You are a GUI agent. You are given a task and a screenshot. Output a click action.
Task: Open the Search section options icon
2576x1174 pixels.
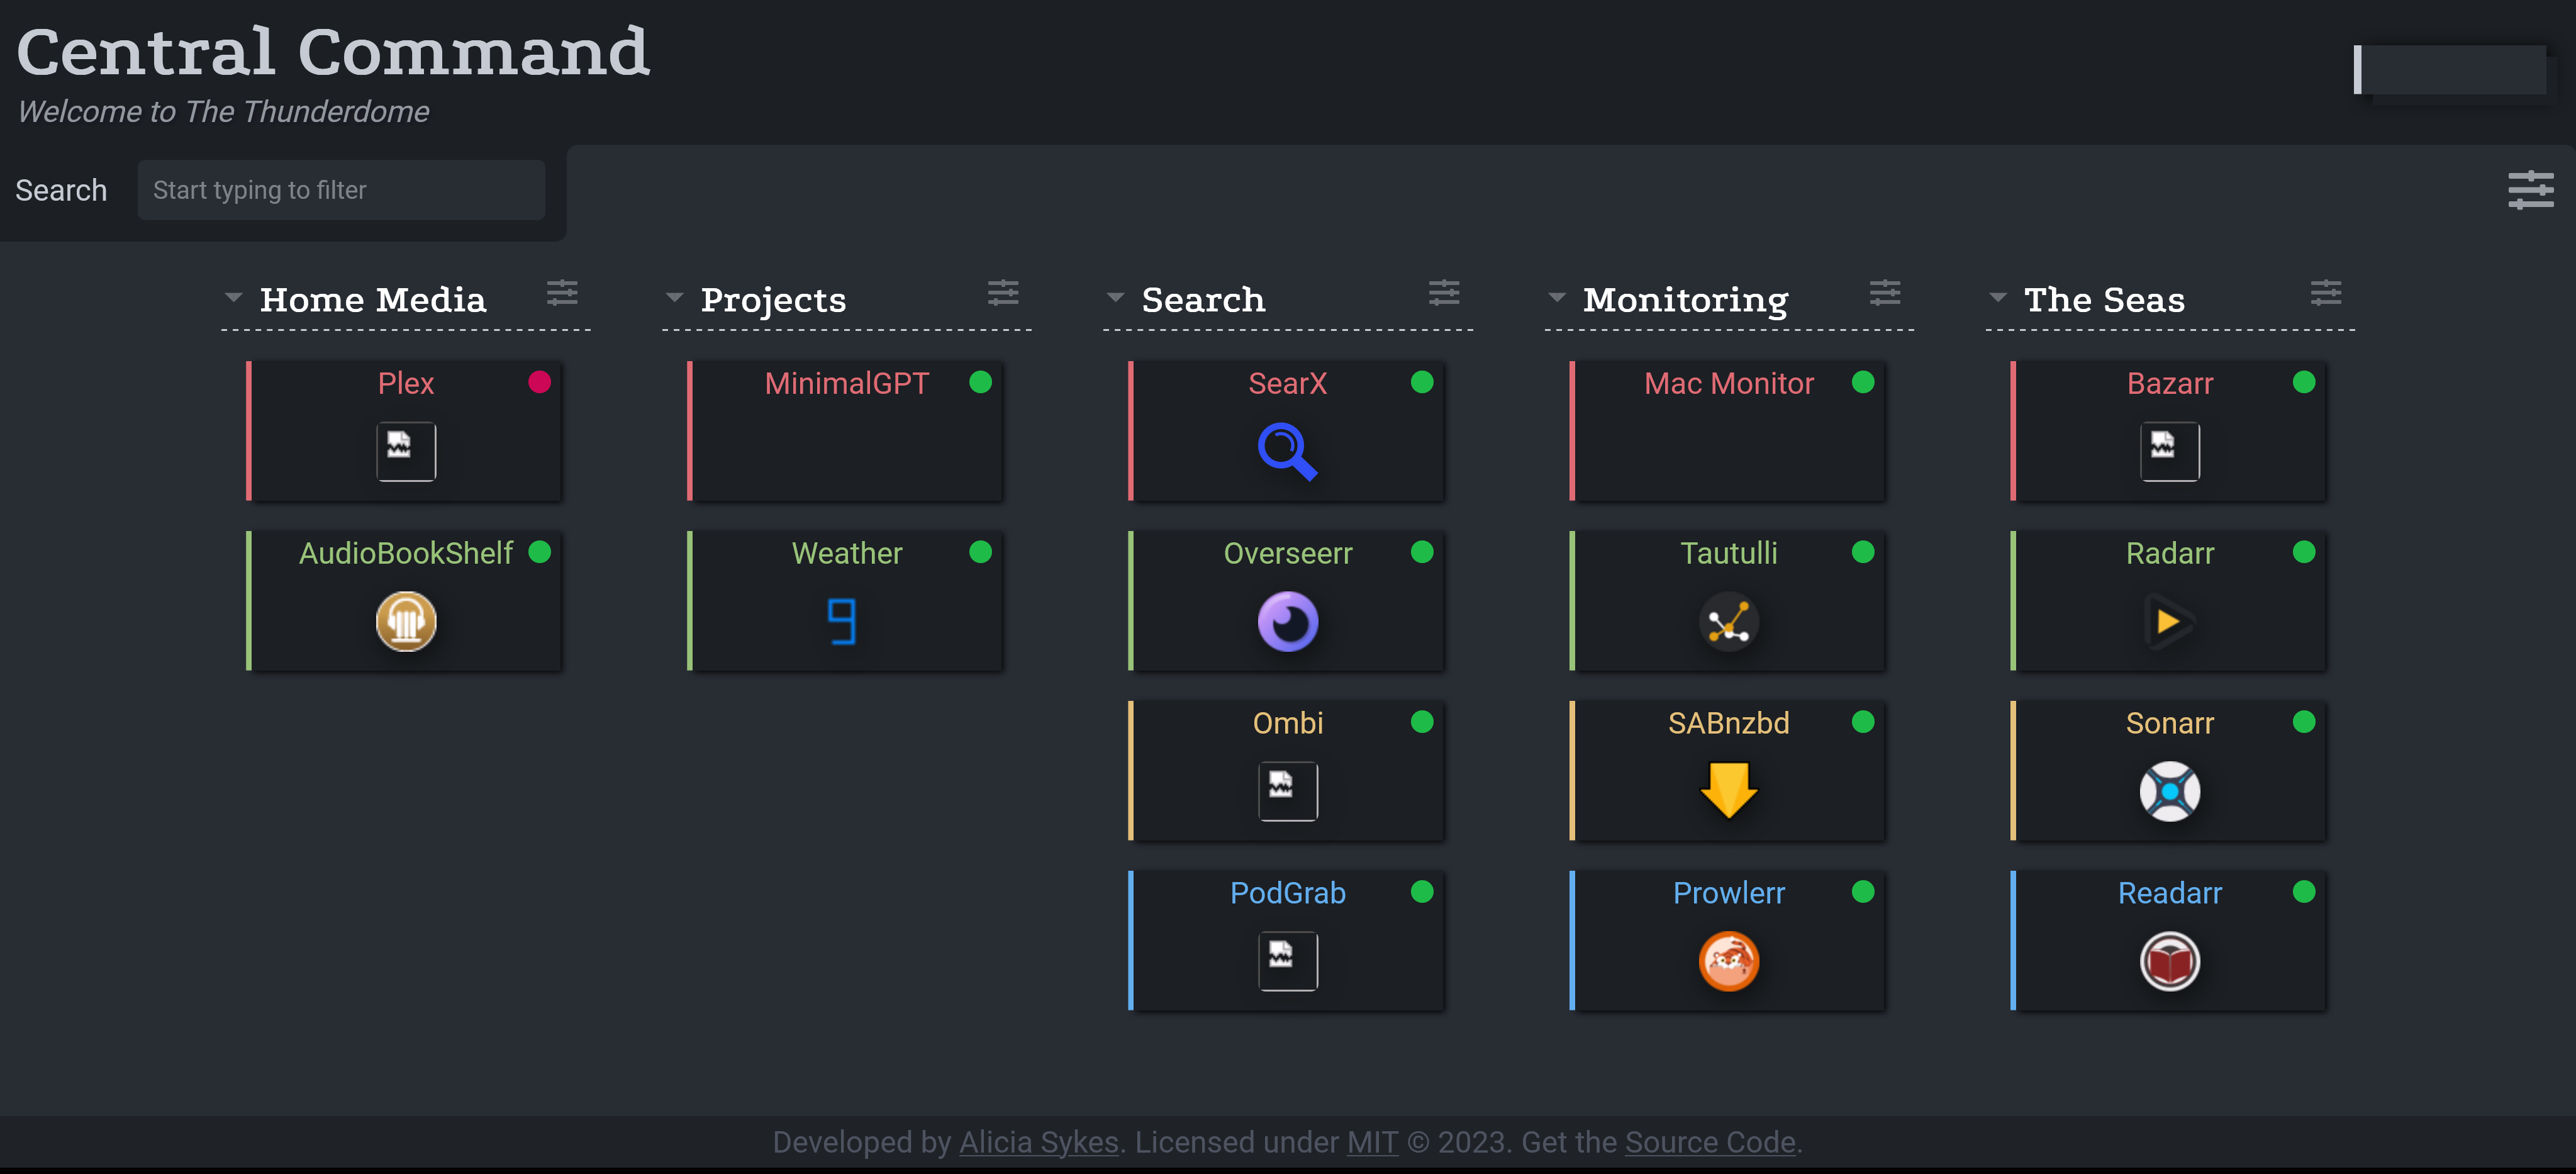point(1444,293)
